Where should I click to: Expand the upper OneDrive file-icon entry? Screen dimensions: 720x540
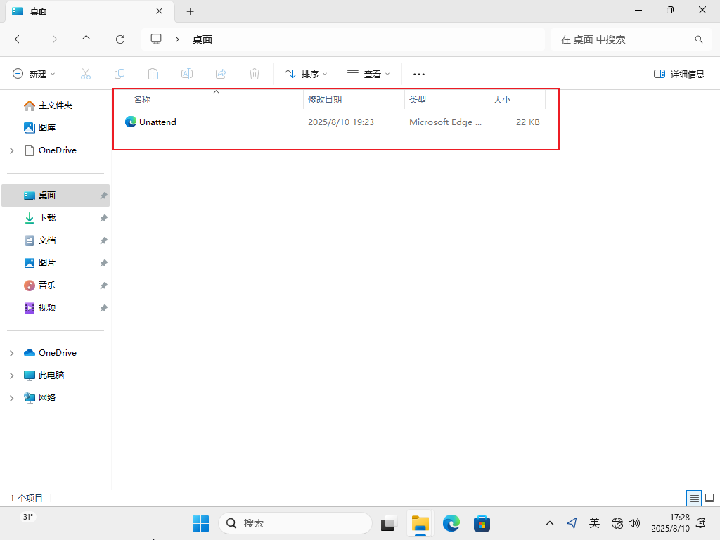pos(12,150)
